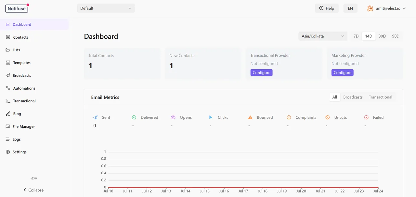Select the 30D time range
The width and height of the screenshot is (416, 197).
(x=382, y=36)
